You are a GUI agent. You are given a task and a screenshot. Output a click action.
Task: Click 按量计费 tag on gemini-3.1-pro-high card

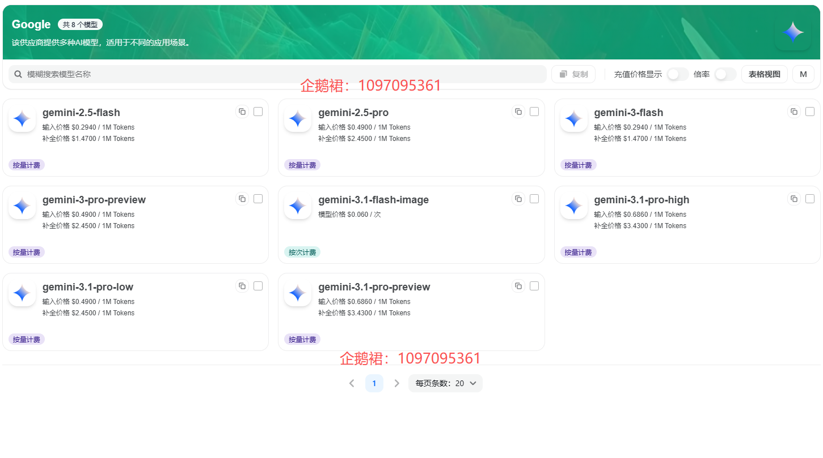click(x=579, y=252)
